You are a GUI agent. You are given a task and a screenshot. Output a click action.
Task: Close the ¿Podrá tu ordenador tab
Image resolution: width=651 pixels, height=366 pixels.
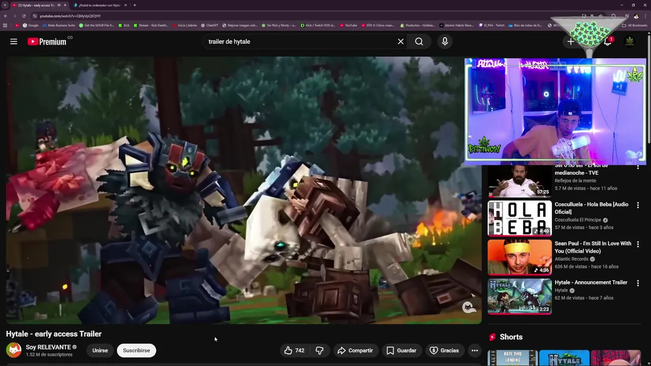point(126,5)
